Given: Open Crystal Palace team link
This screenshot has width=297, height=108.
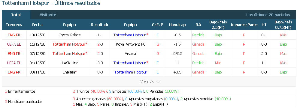Looking at the screenshot, I should [69, 35].
